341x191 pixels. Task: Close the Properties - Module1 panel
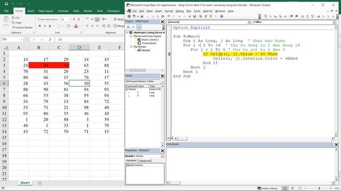(162, 151)
